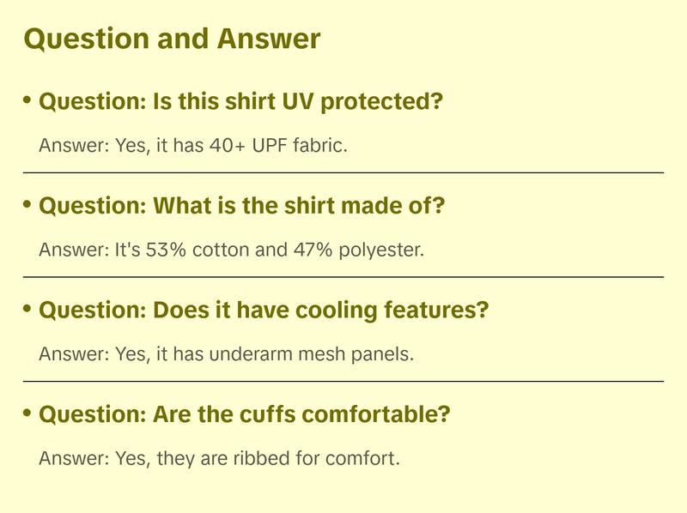Expand the UV protected question

click(240, 103)
